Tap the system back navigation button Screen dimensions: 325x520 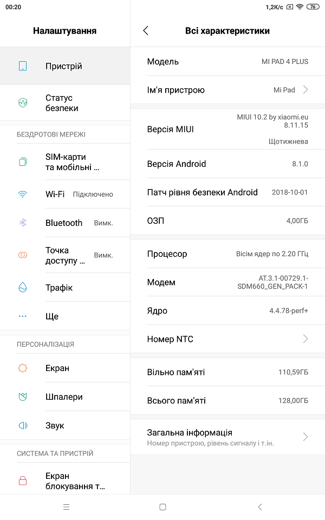coord(260,507)
